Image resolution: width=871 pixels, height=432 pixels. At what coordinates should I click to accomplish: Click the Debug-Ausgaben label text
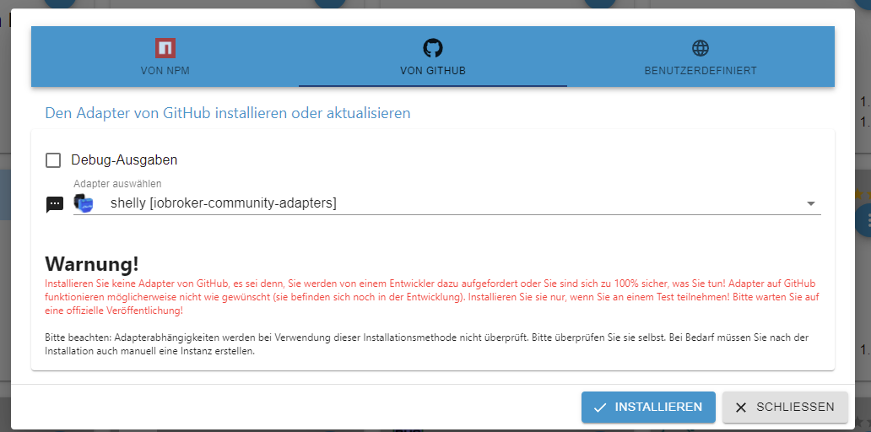pos(124,160)
